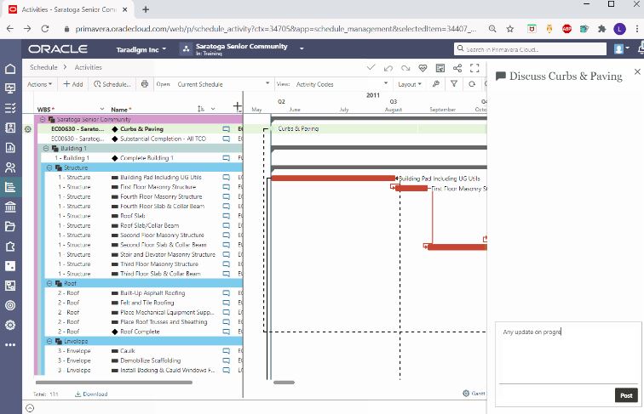This screenshot has height=414, width=644.
Task: Open the Layout dropdown
Action: point(410,84)
